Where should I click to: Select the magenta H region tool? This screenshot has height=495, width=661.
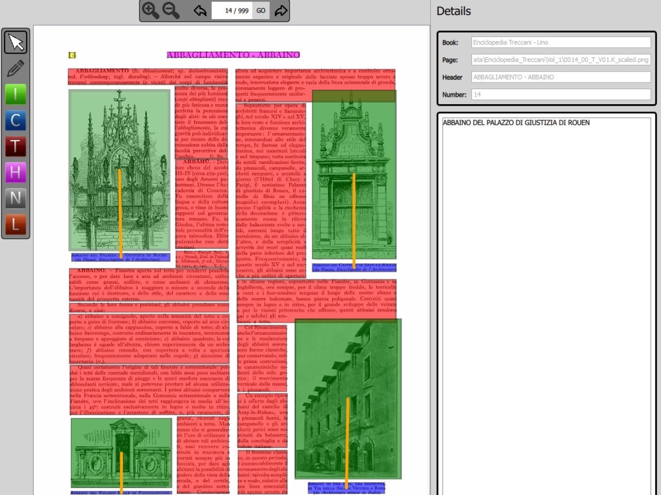(15, 172)
